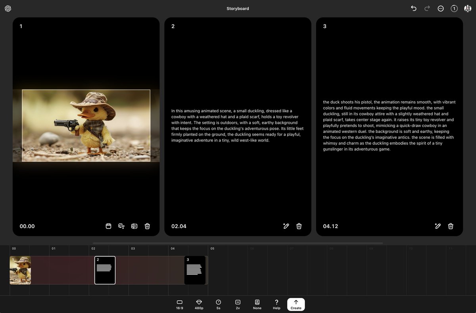Click the 03 marker on the timeline ruler

click(133, 248)
